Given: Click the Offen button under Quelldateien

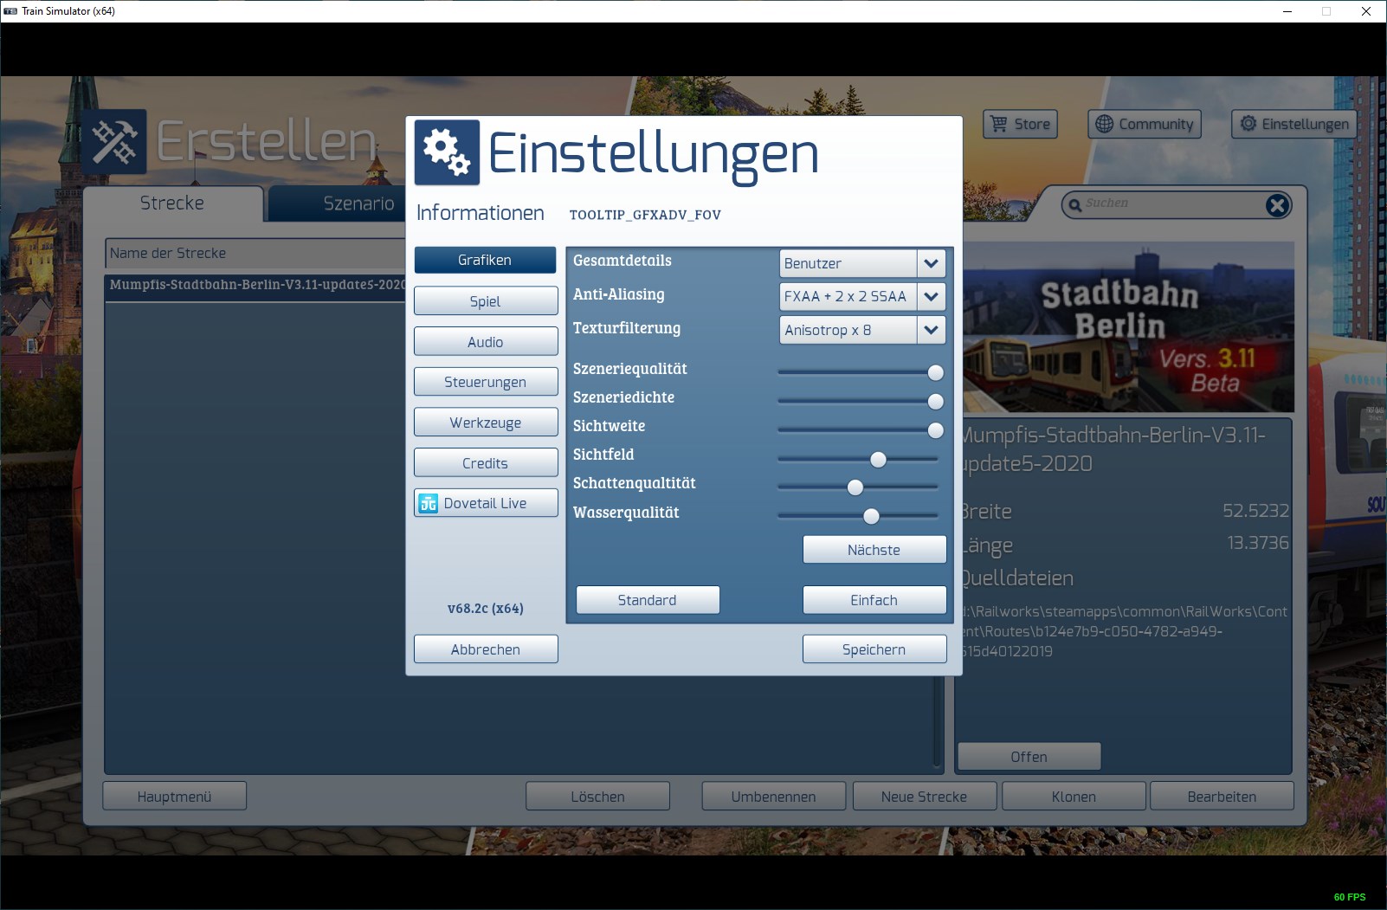Looking at the screenshot, I should (x=1029, y=757).
